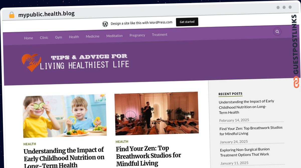Go to the Gym category
The width and height of the screenshot is (301, 168).
tap(59, 37)
